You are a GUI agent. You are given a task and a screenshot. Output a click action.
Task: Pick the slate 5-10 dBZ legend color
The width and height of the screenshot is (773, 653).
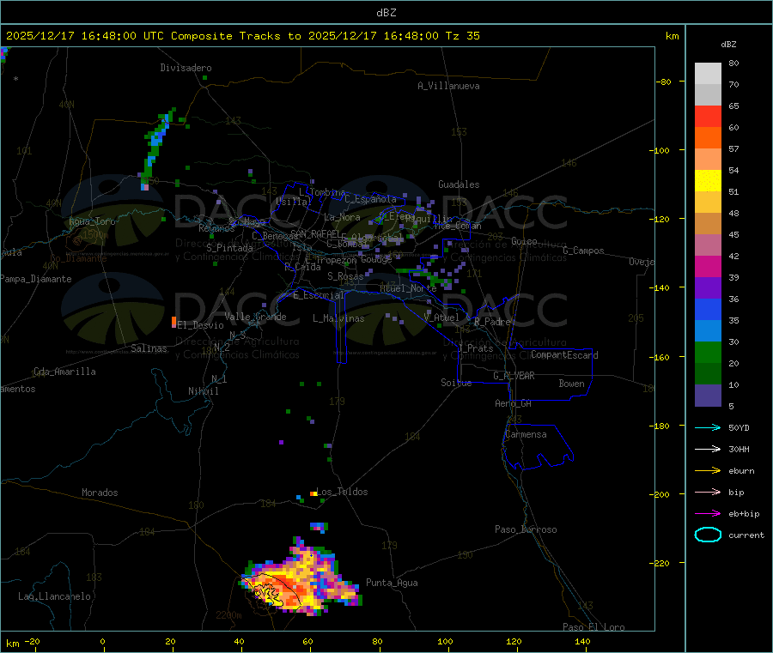pos(708,396)
